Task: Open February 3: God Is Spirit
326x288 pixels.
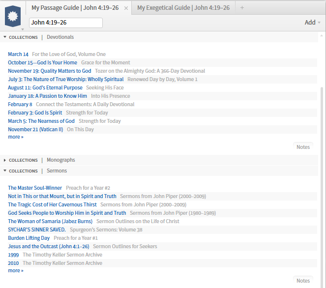Action: click(35, 113)
